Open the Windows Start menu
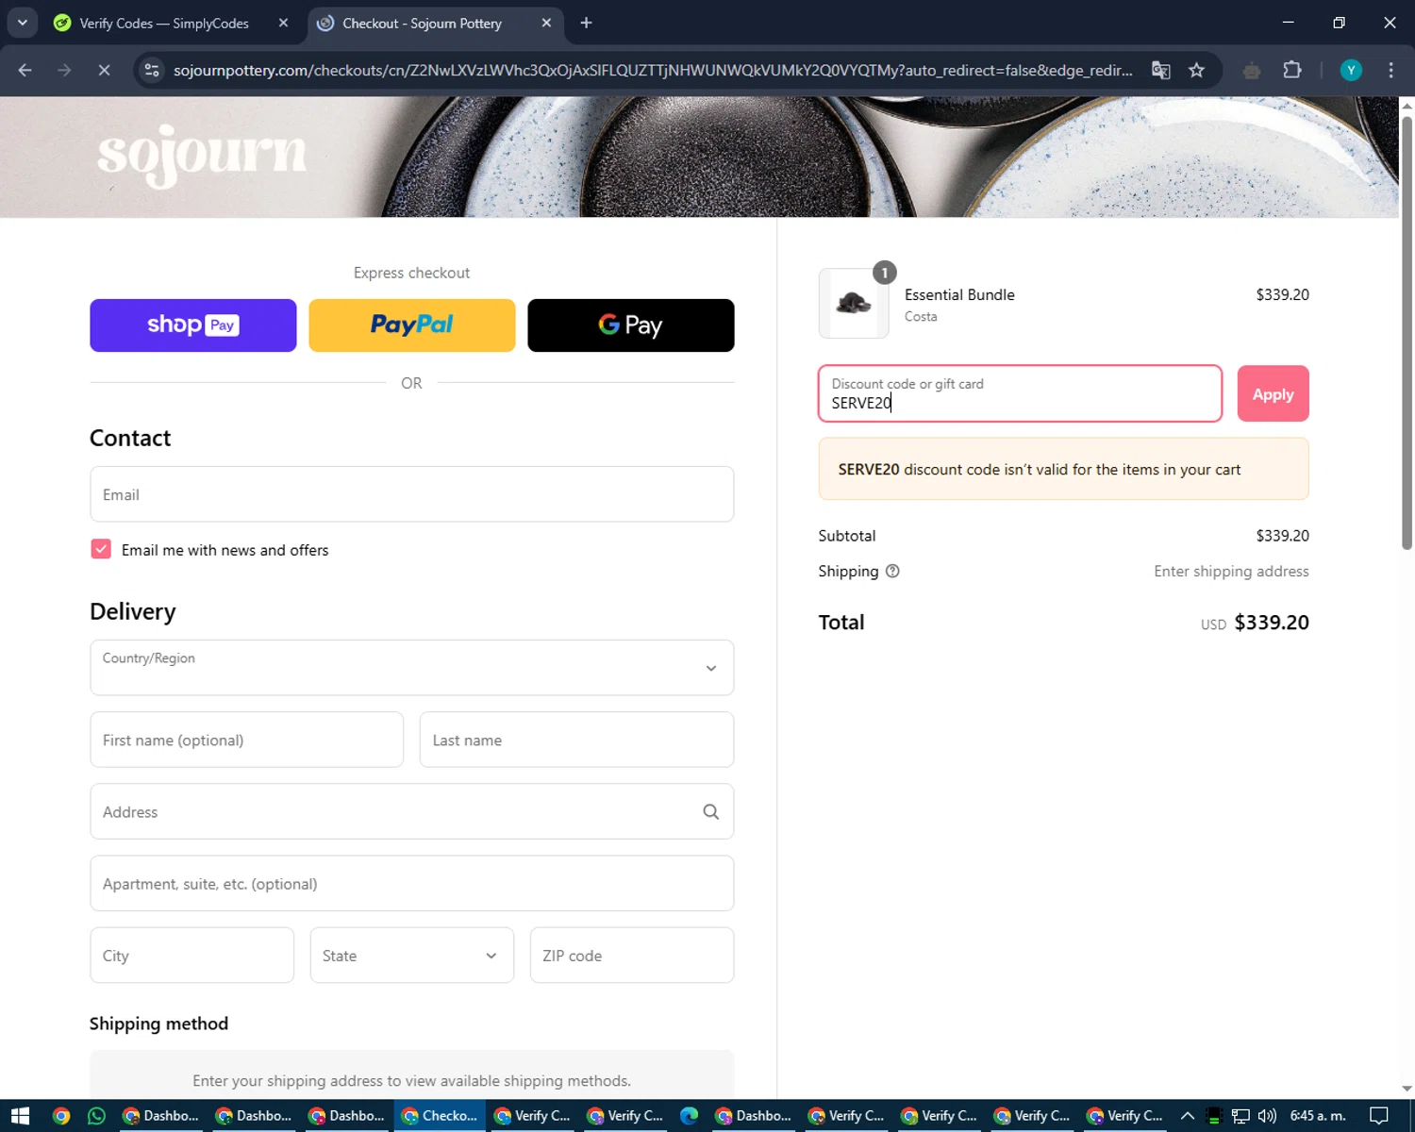This screenshot has height=1132, width=1415. point(21,1116)
